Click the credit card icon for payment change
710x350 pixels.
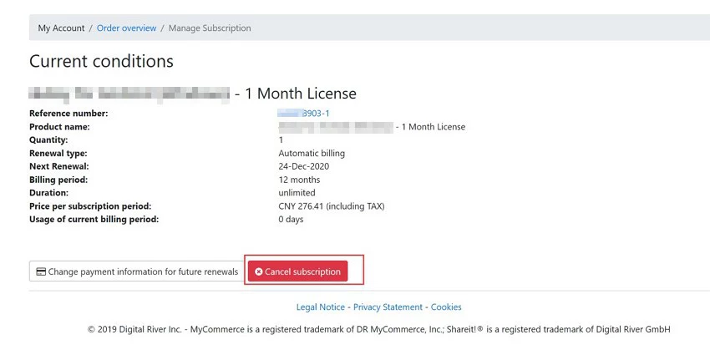[41, 271]
